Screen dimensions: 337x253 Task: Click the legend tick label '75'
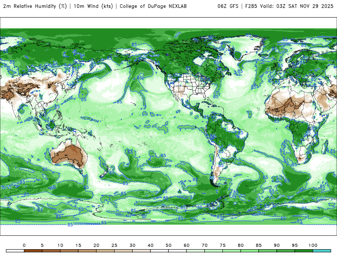tap(223, 245)
